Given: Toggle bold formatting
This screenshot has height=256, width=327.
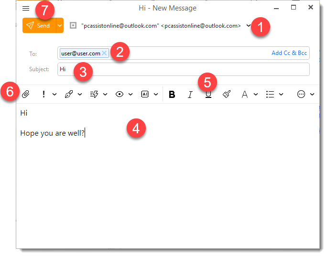Looking at the screenshot, I should click(172, 95).
